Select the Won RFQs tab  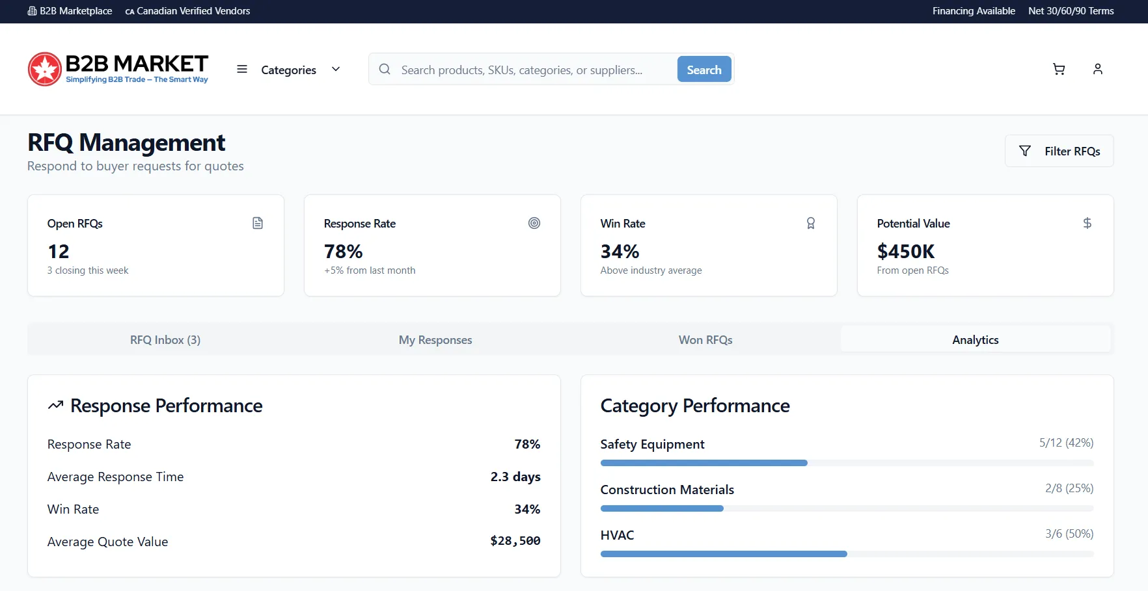(705, 339)
